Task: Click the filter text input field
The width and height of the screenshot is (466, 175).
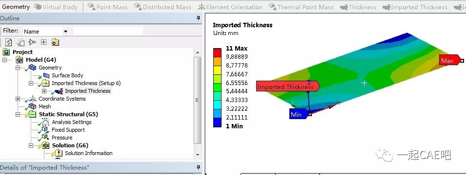Action: point(108,31)
